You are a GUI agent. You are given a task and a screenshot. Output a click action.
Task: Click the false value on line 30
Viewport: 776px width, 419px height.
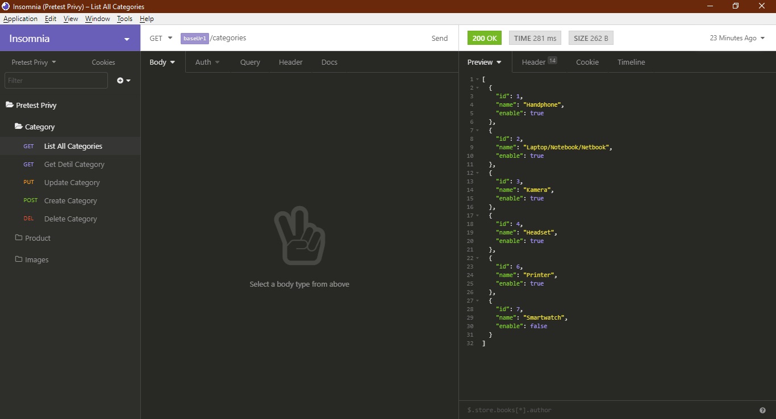[x=539, y=326]
